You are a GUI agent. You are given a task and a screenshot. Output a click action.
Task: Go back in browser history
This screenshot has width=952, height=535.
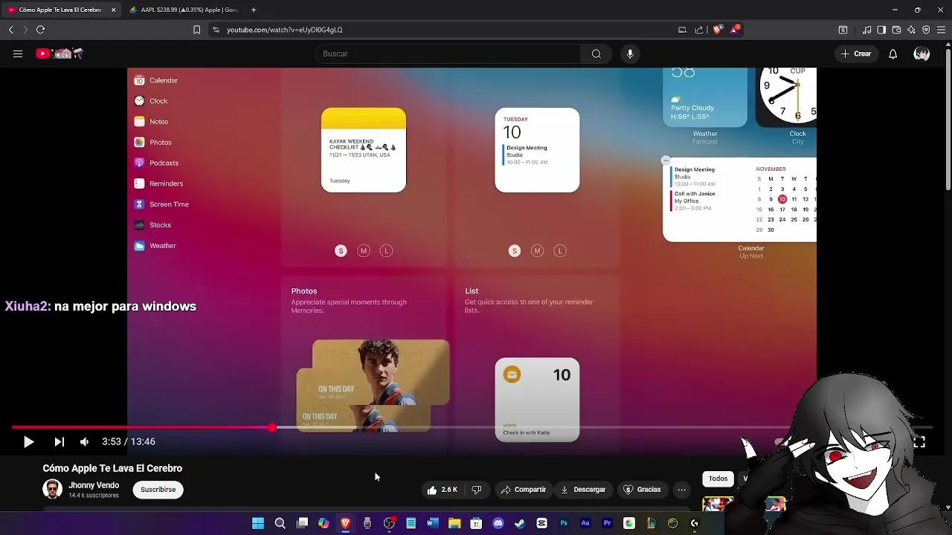pyautogui.click(x=10, y=30)
